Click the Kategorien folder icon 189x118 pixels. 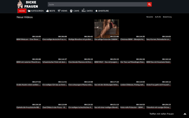29,11
